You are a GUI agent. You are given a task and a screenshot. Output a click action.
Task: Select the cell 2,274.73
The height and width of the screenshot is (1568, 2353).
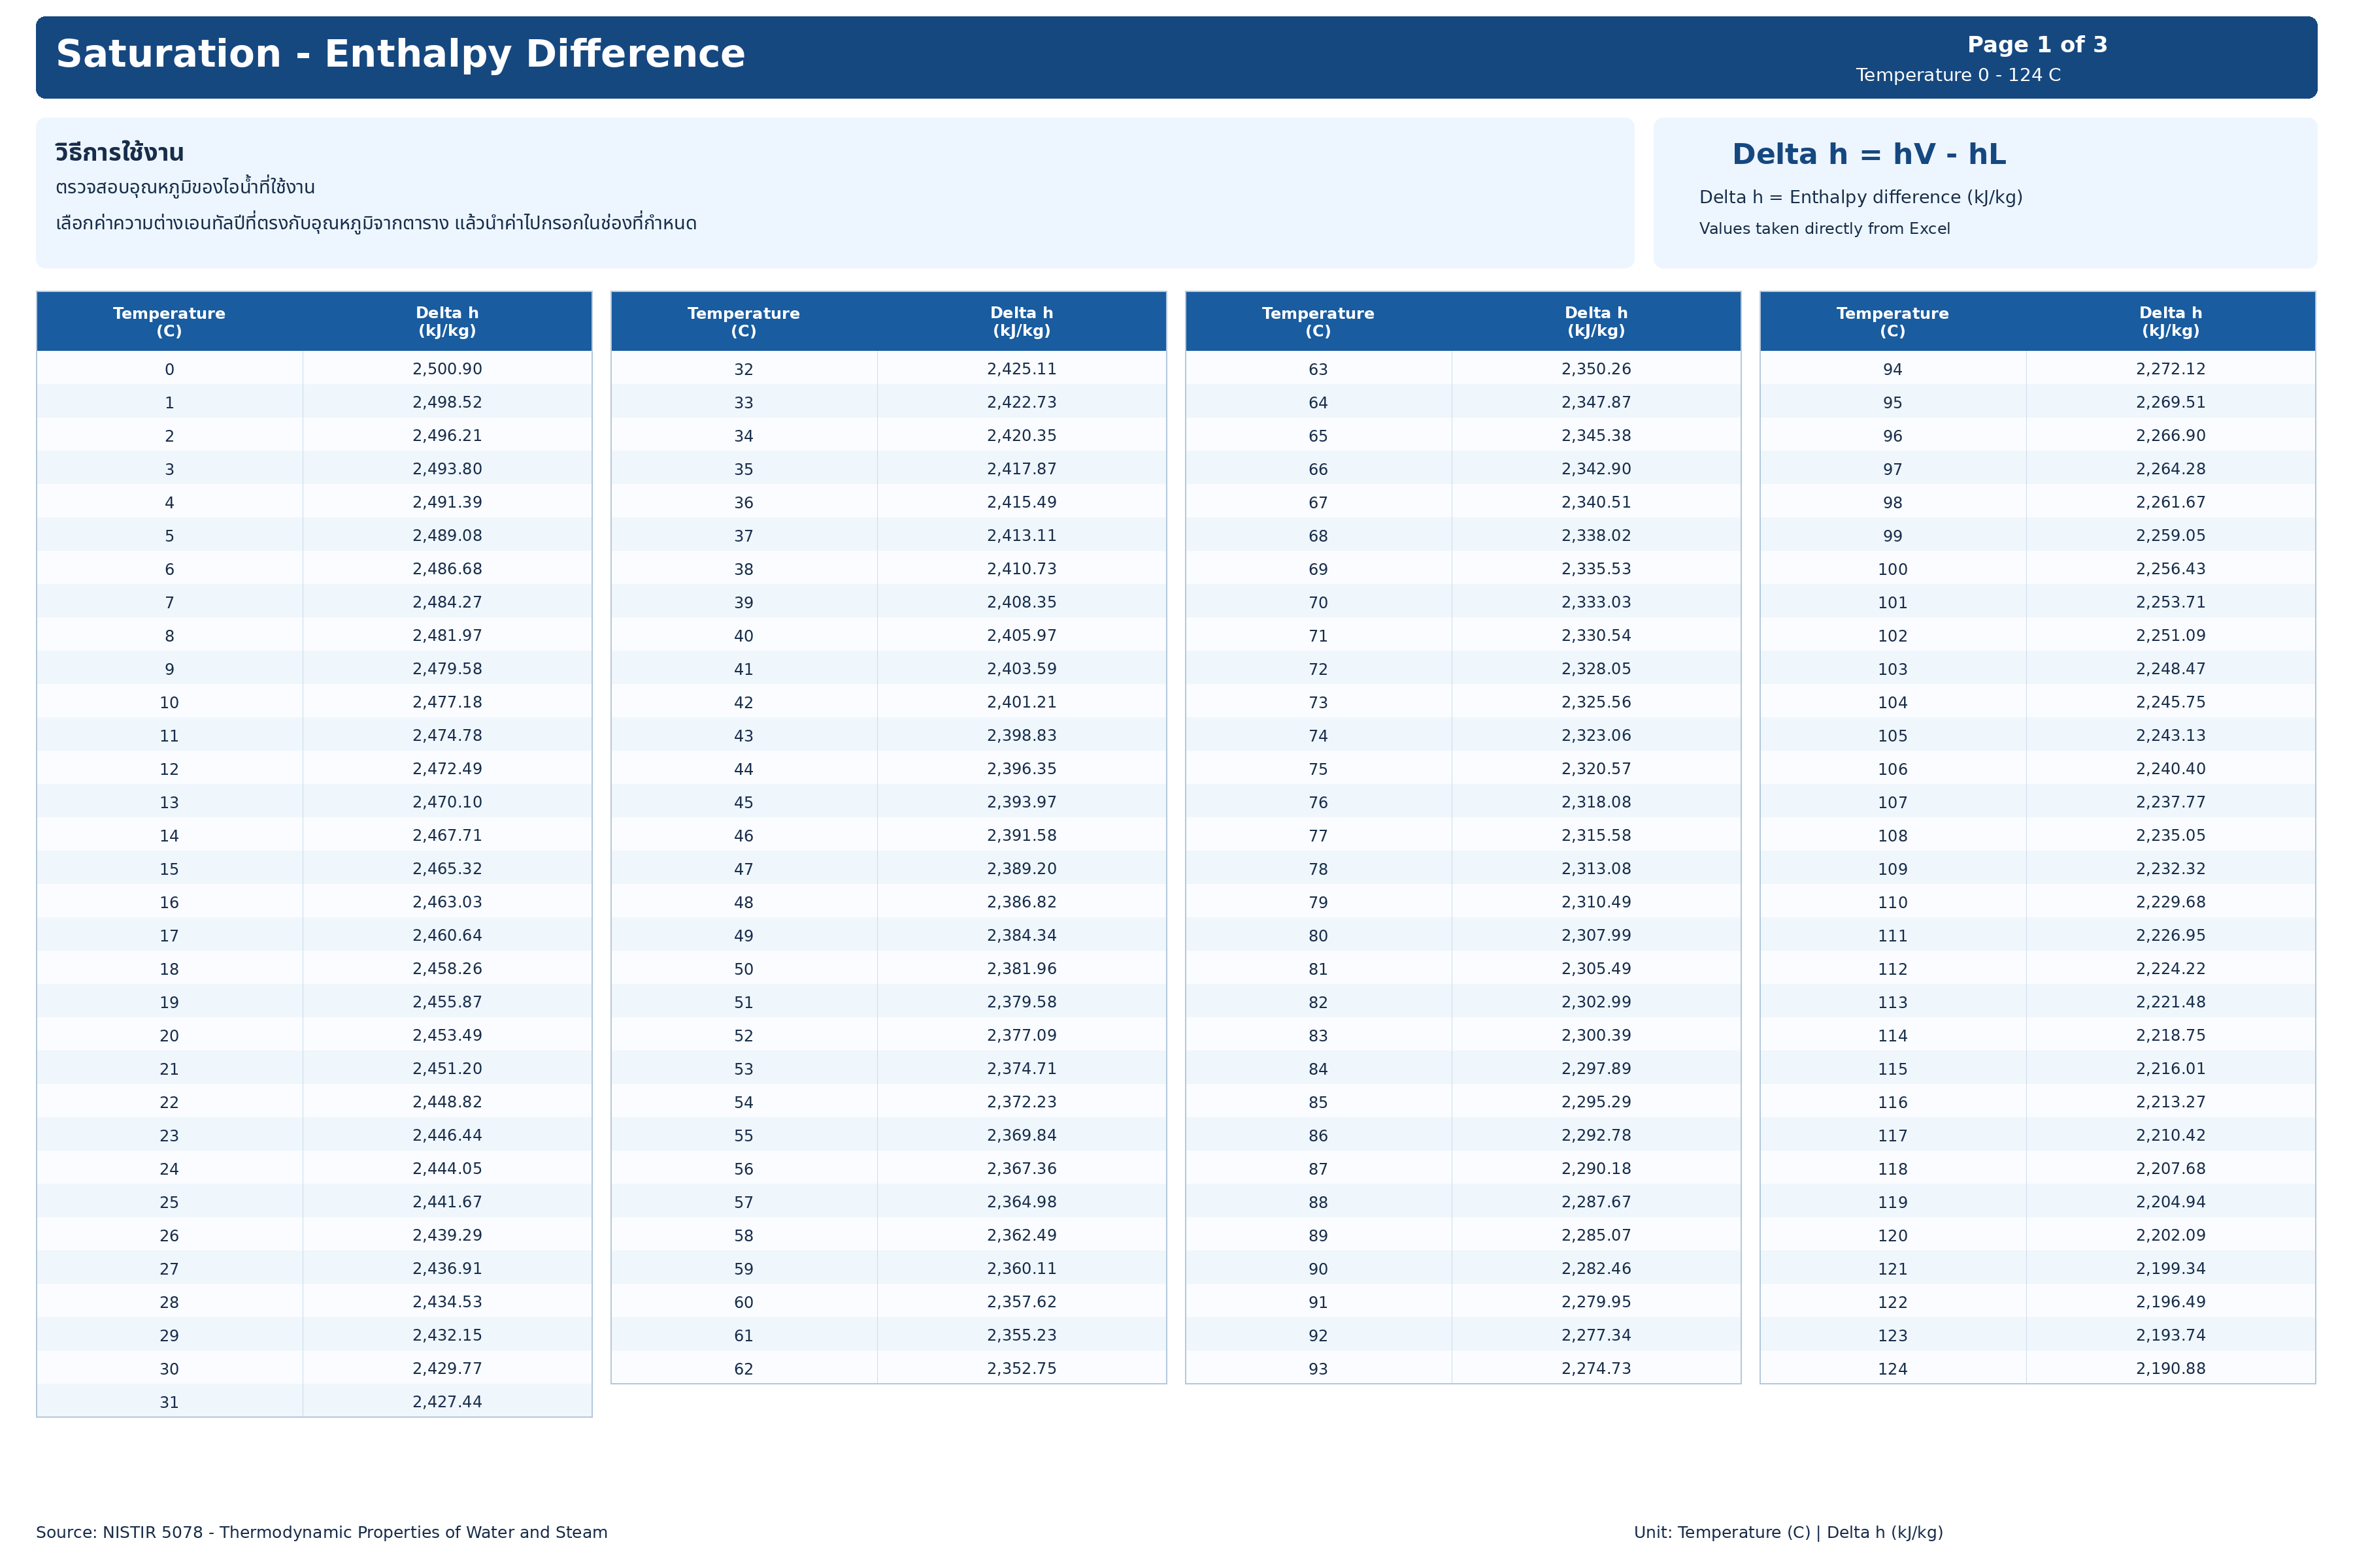click(x=1595, y=1368)
